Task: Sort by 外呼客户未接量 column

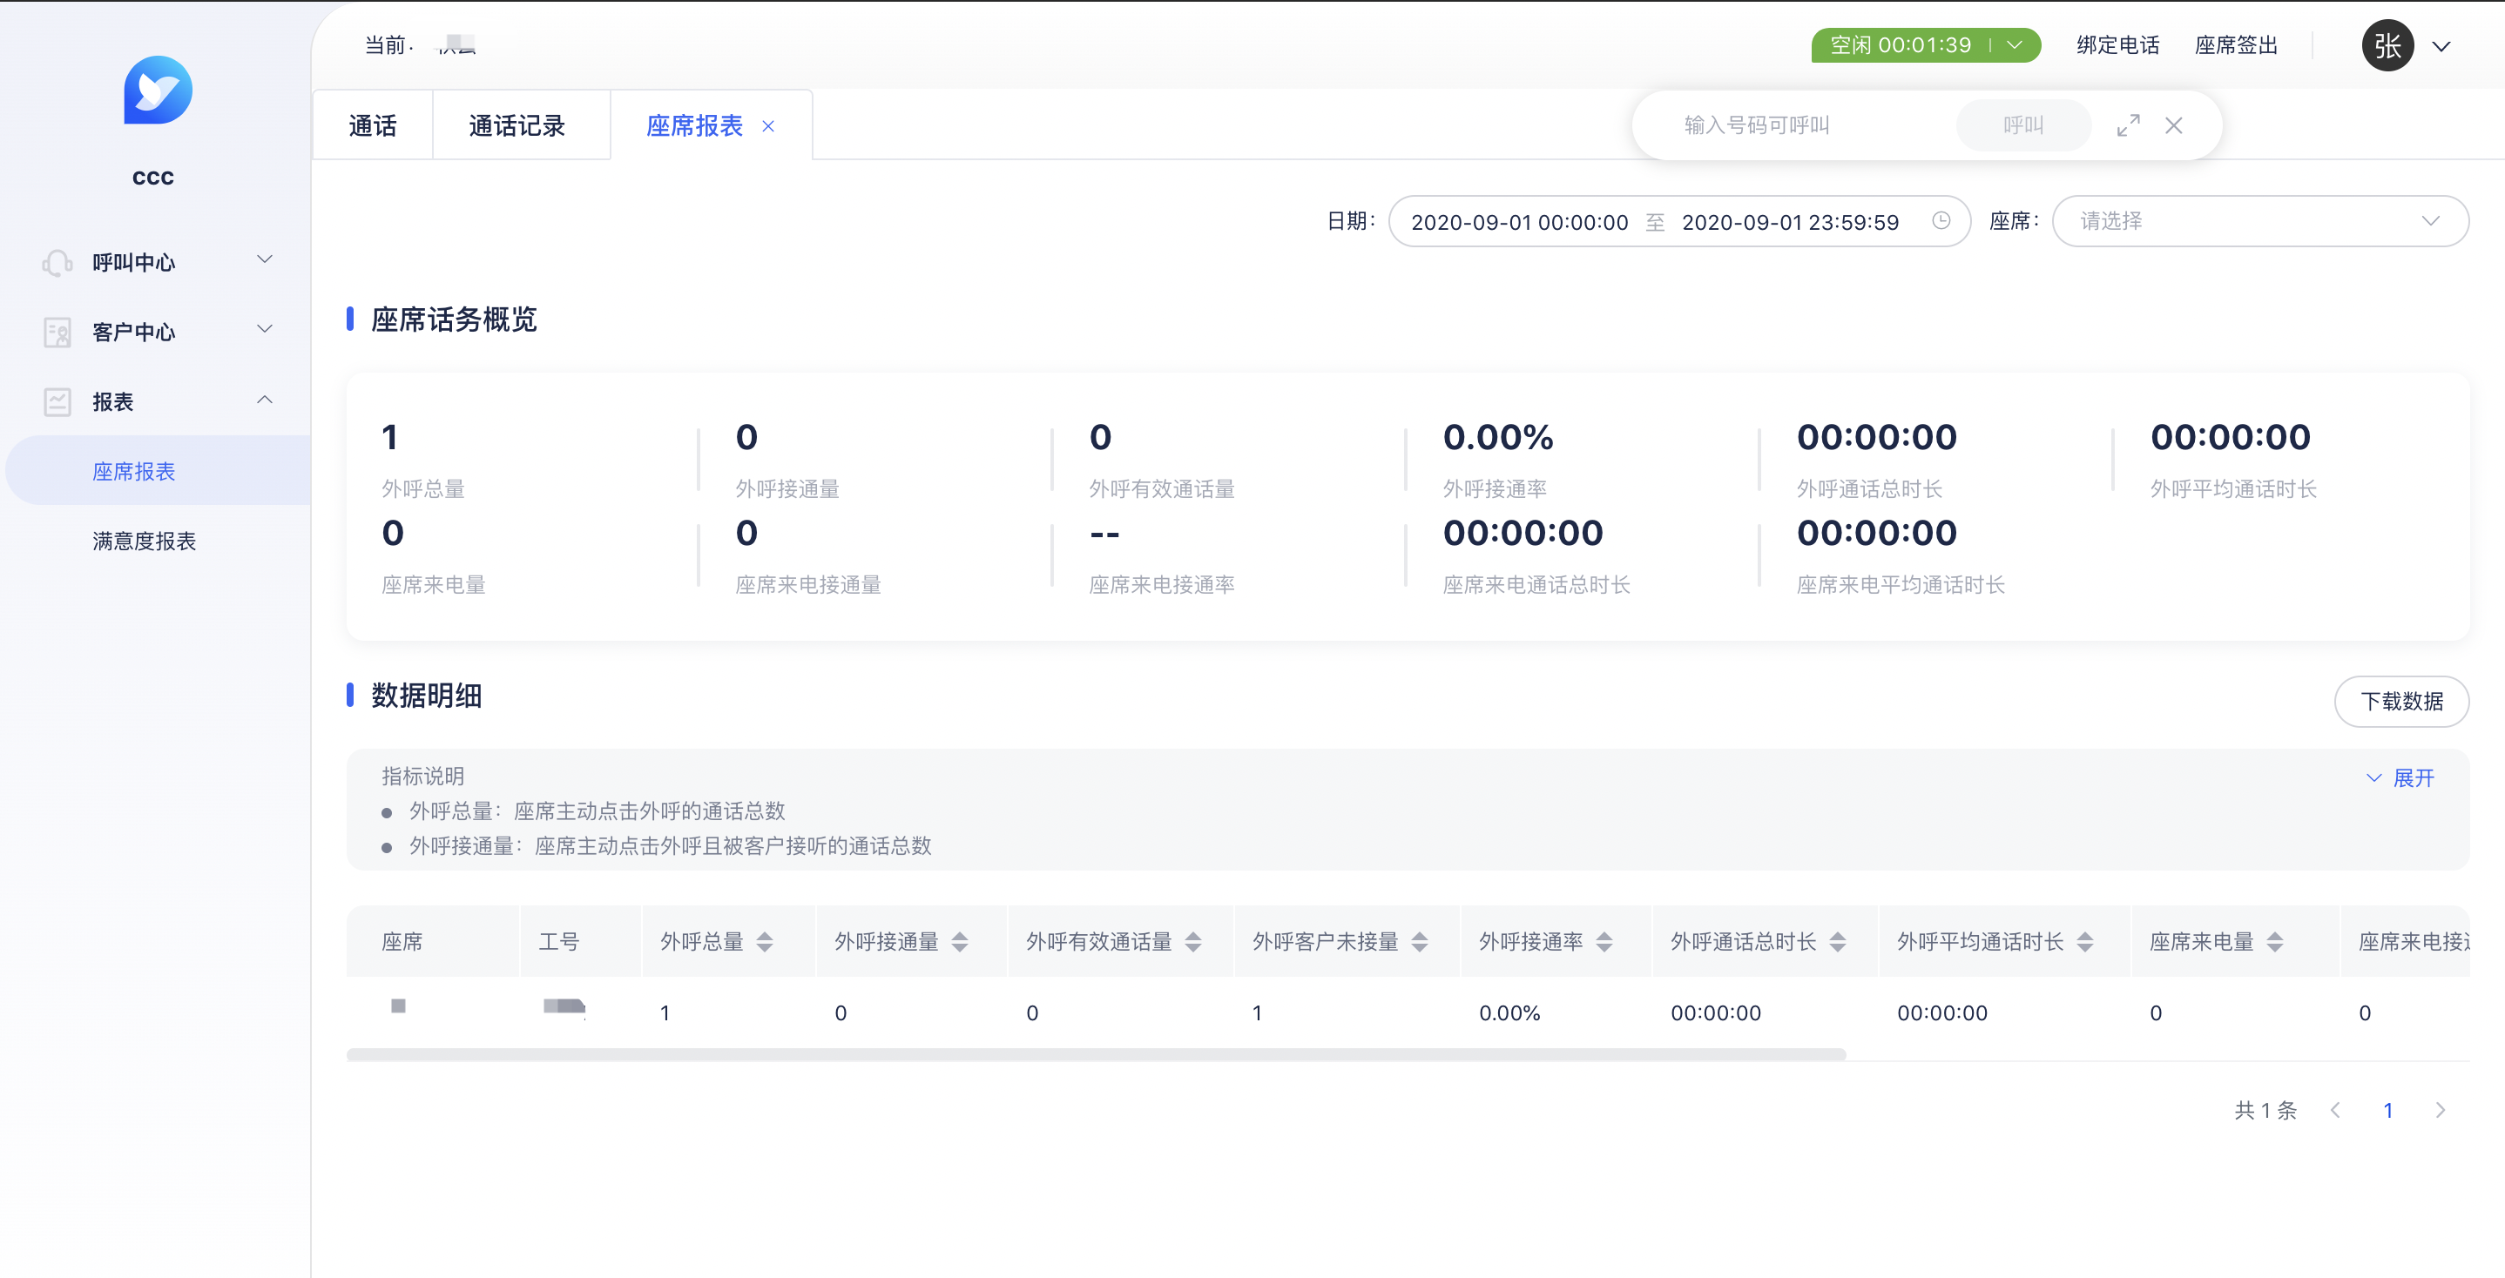Action: 1420,942
